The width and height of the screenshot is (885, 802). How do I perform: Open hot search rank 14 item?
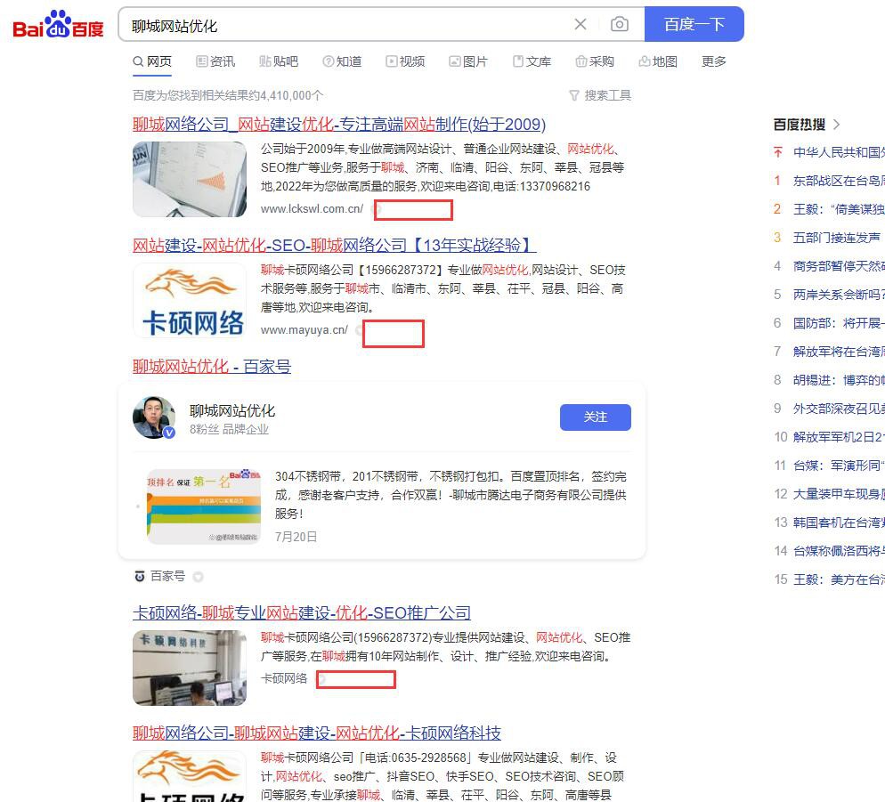click(839, 551)
